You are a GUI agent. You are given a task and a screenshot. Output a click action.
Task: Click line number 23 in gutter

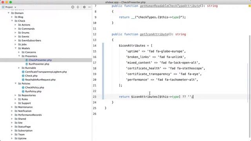(95, 97)
